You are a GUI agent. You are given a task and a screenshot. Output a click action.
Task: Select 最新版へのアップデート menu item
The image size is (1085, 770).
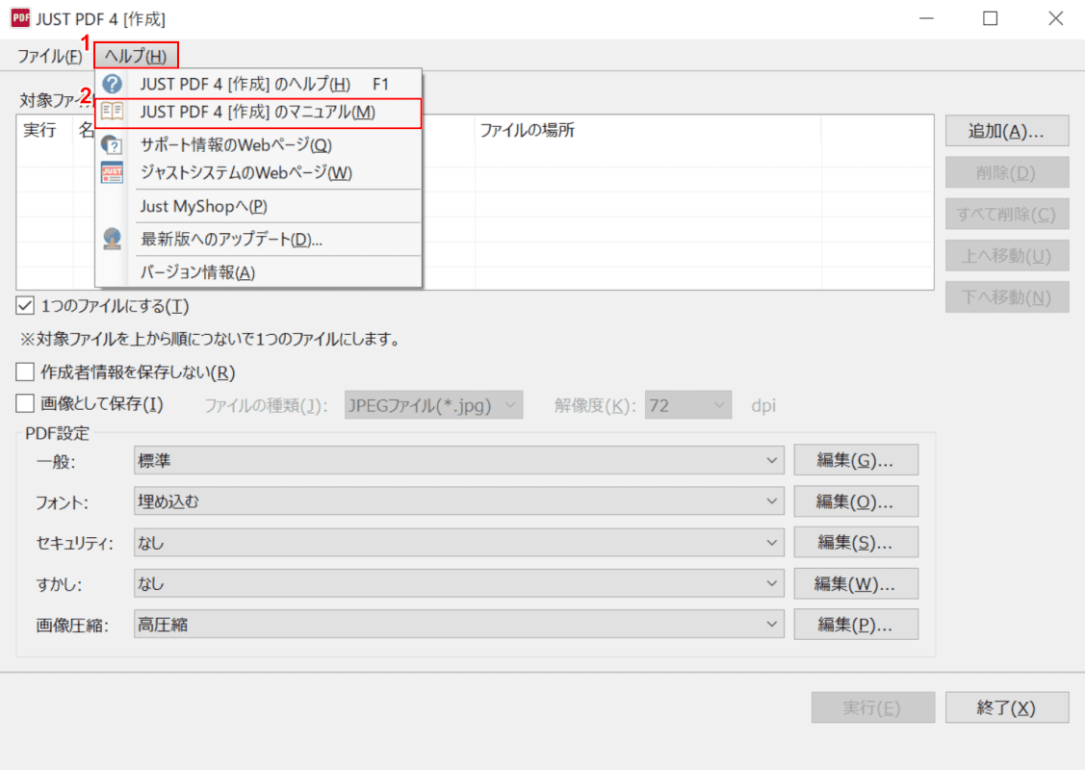[258, 240]
